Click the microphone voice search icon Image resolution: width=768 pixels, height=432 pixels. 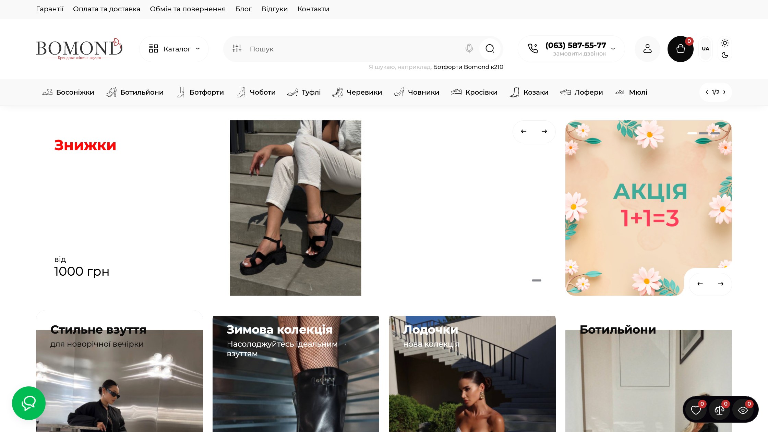tap(469, 49)
